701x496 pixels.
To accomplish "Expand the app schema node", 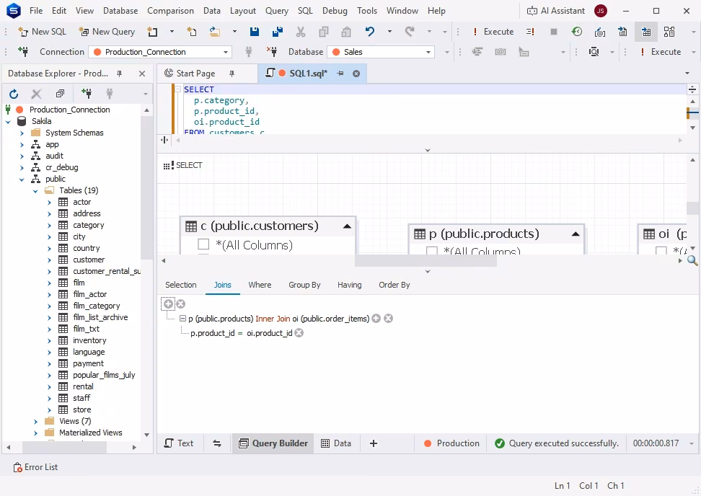I will [x=22, y=145].
